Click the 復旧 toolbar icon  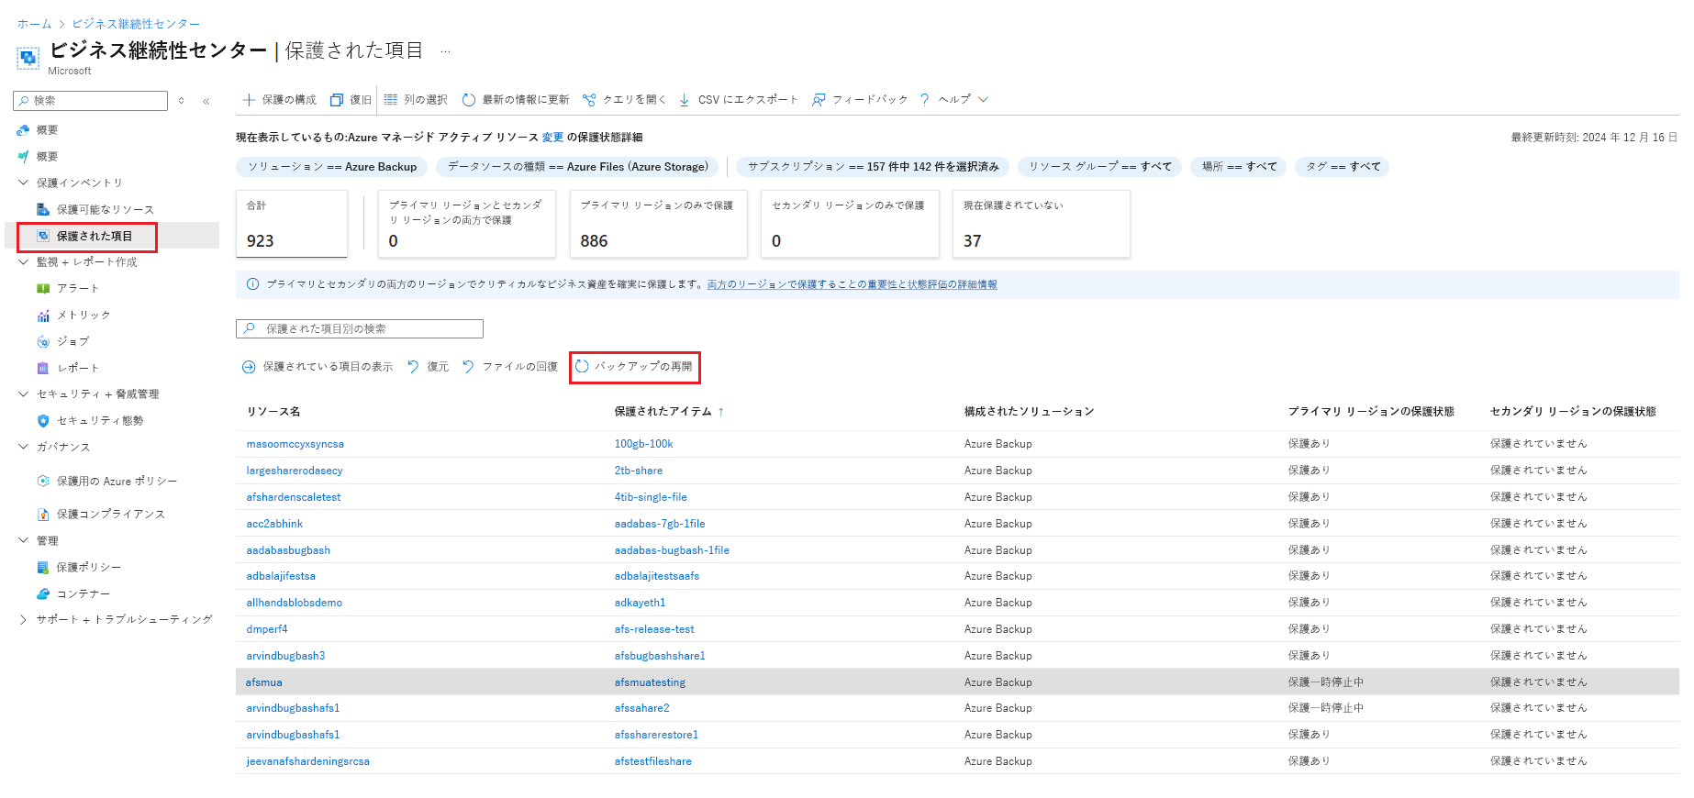click(337, 100)
